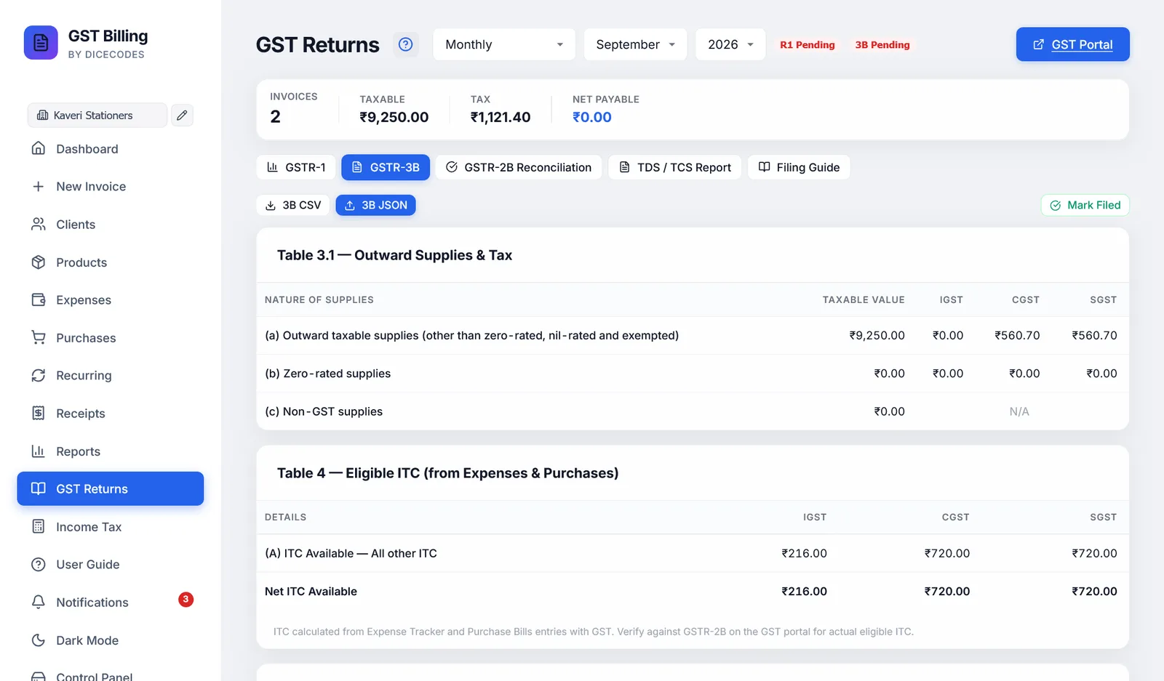This screenshot has width=1164, height=681.
Task: Click the Products box icon
Action: click(x=39, y=262)
